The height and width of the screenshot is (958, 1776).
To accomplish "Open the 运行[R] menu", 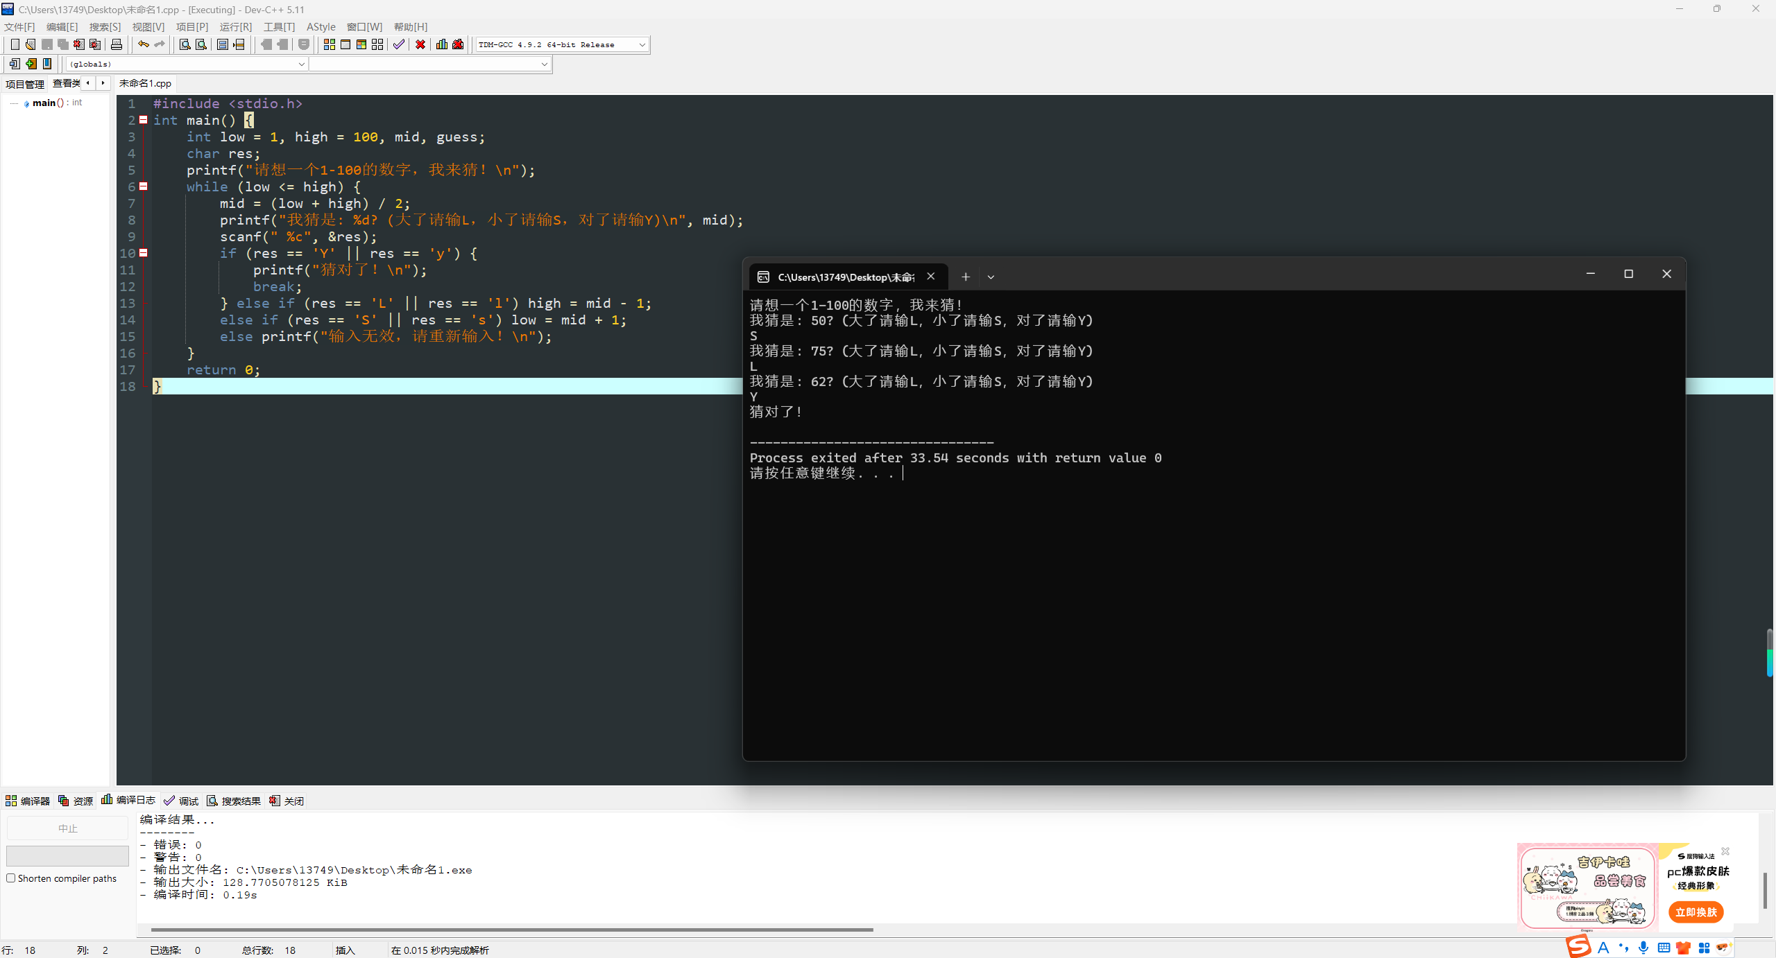I will (235, 27).
